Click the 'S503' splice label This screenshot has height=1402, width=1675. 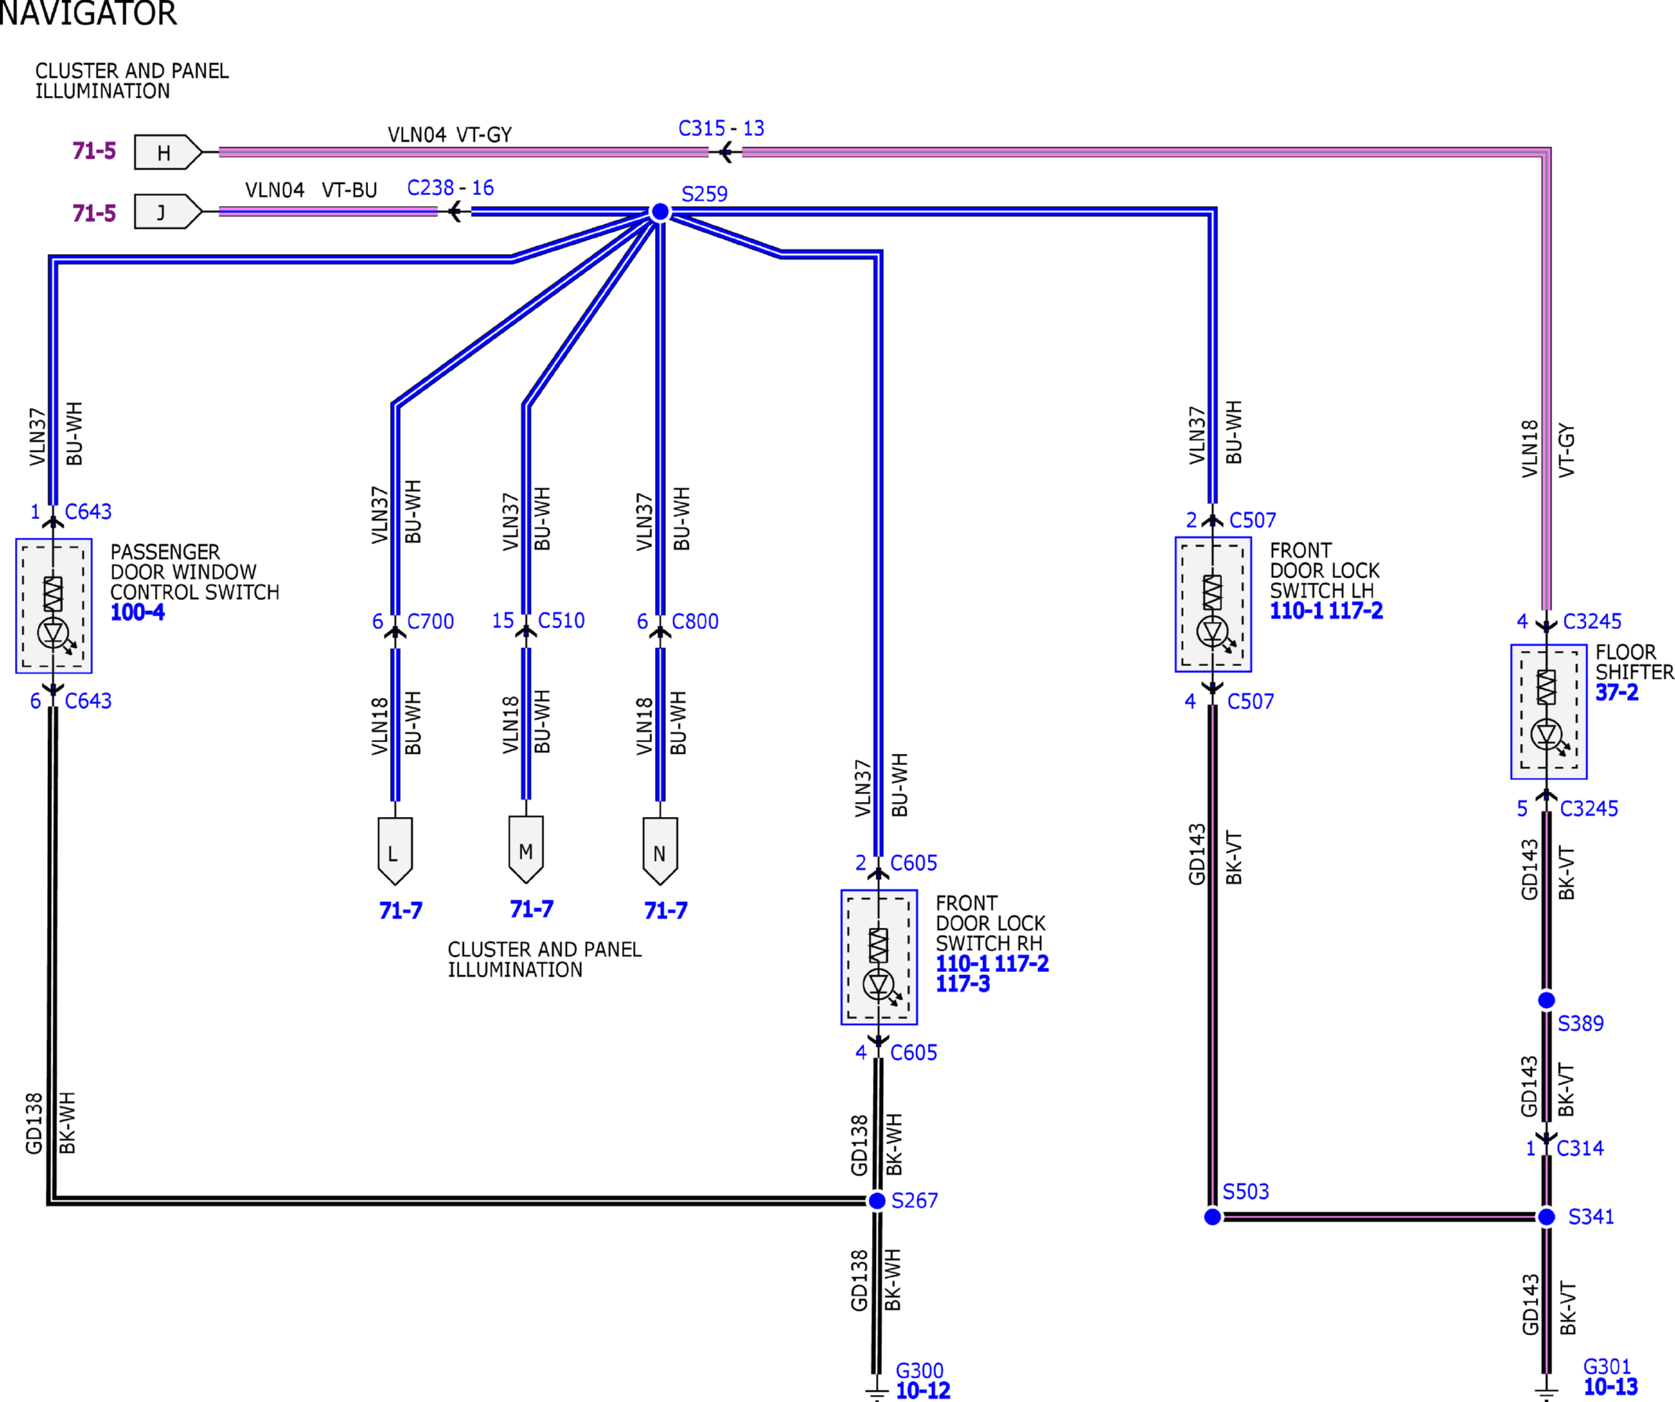click(1245, 1192)
